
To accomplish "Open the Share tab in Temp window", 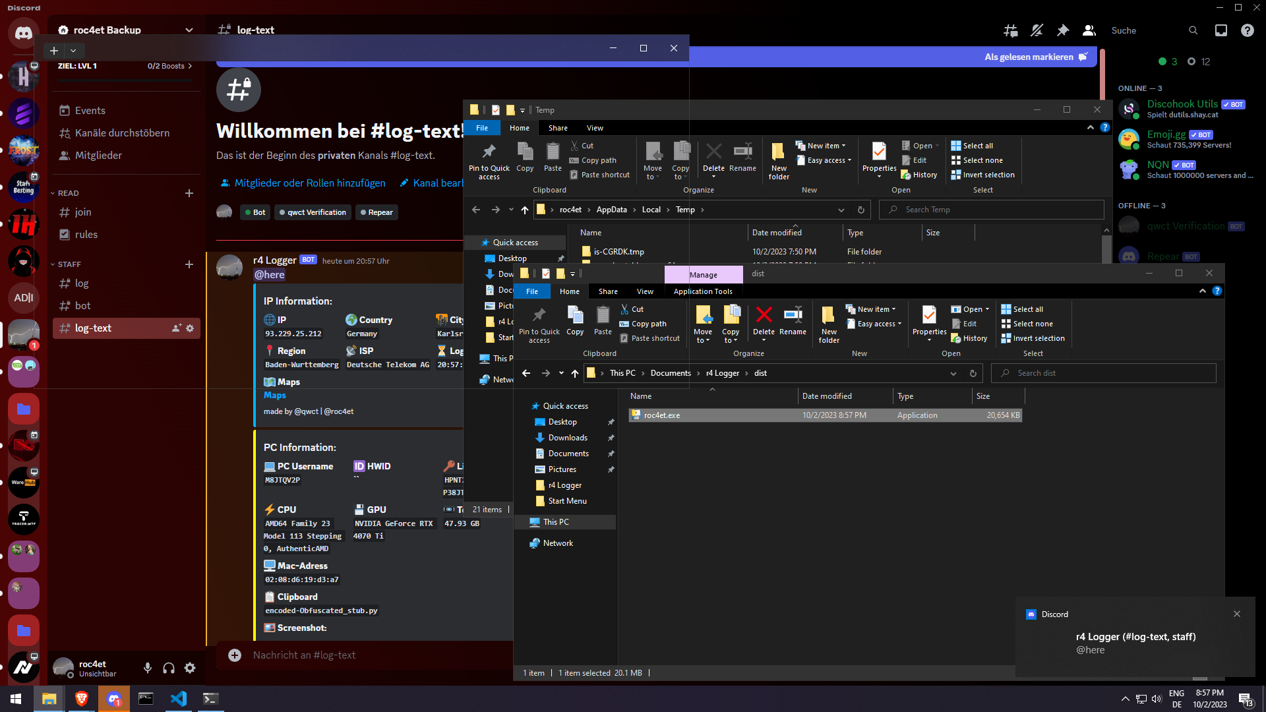I will (558, 128).
